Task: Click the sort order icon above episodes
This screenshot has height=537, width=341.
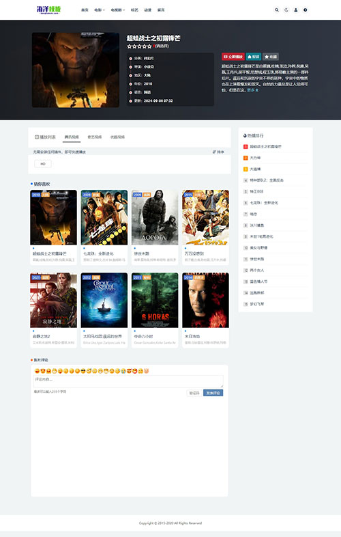Action: point(218,152)
